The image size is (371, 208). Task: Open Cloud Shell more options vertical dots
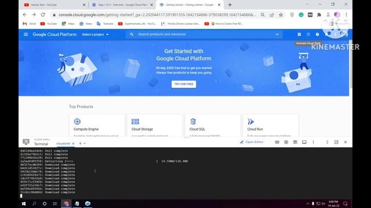point(313,142)
